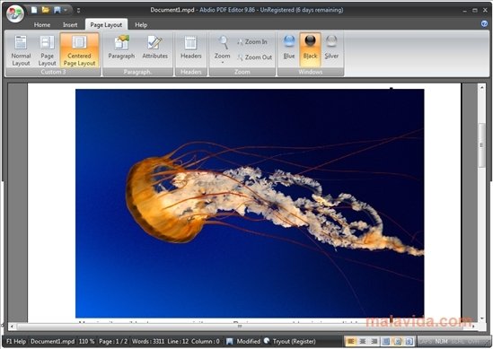
Task: Switch to the Insert ribbon tab
Action: [x=70, y=25]
